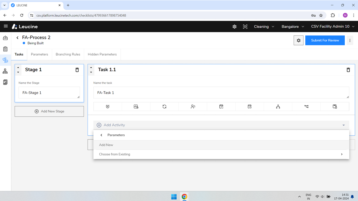Viewport: 358px width, 201px height.
Task: Click the user lock assignment task icon
Action: pos(193,107)
